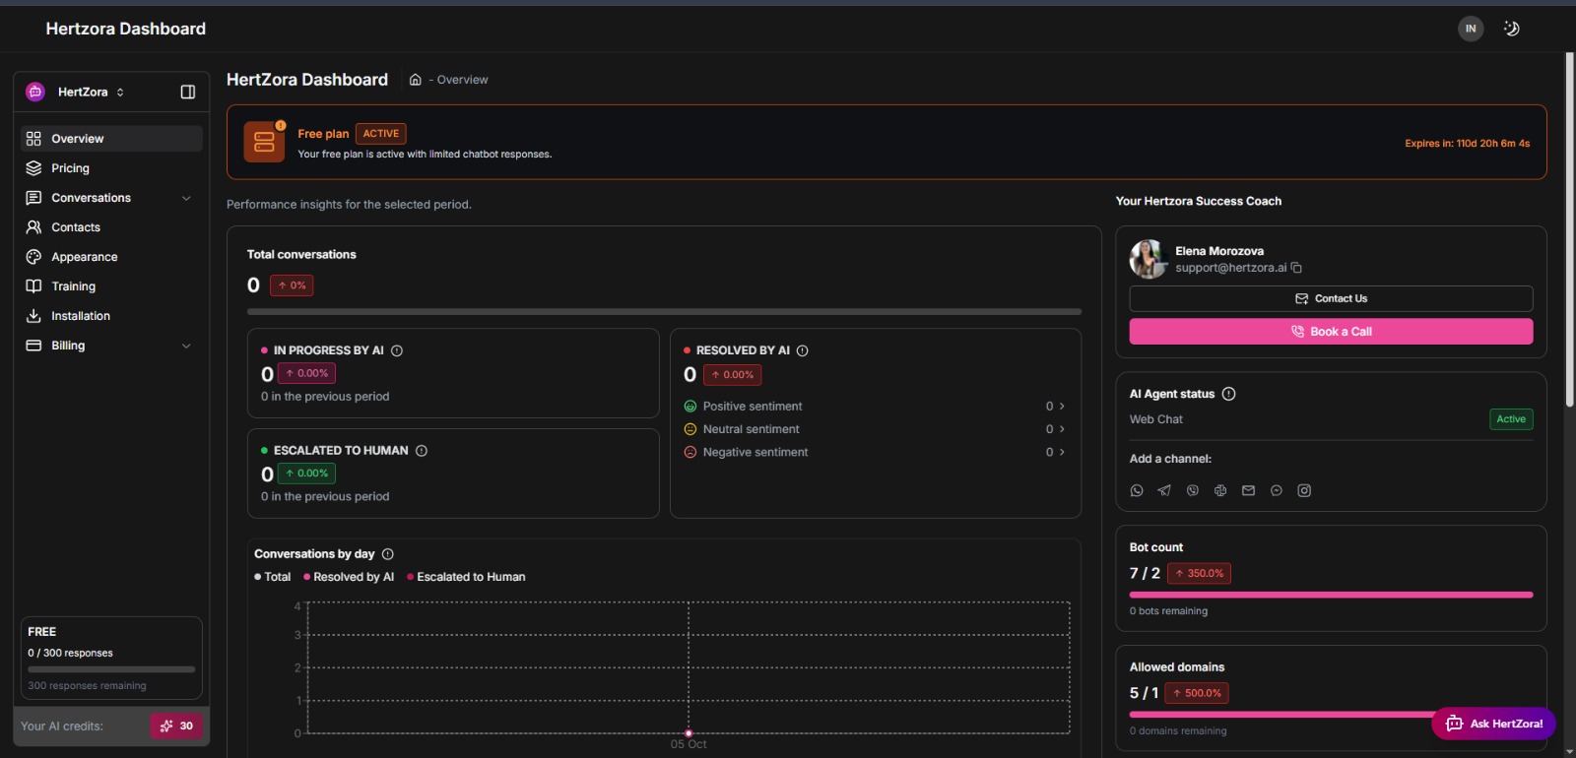Screen dimensions: 1576x758
Task: Show info for AI Agent status
Action: pyautogui.click(x=1228, y=394)
